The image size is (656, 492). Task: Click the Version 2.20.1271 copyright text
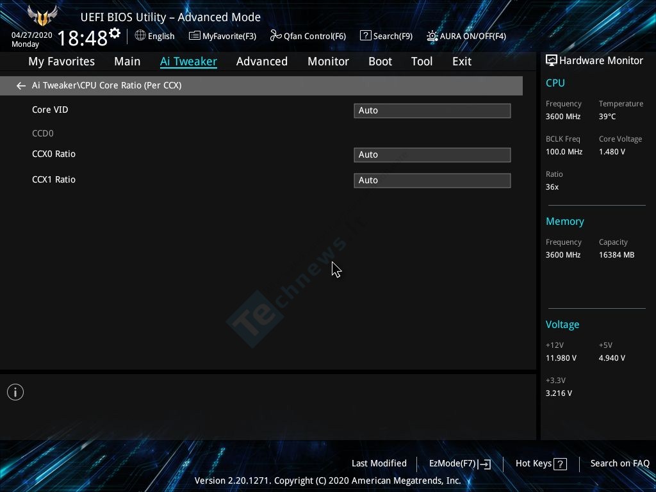click(327, 480)
